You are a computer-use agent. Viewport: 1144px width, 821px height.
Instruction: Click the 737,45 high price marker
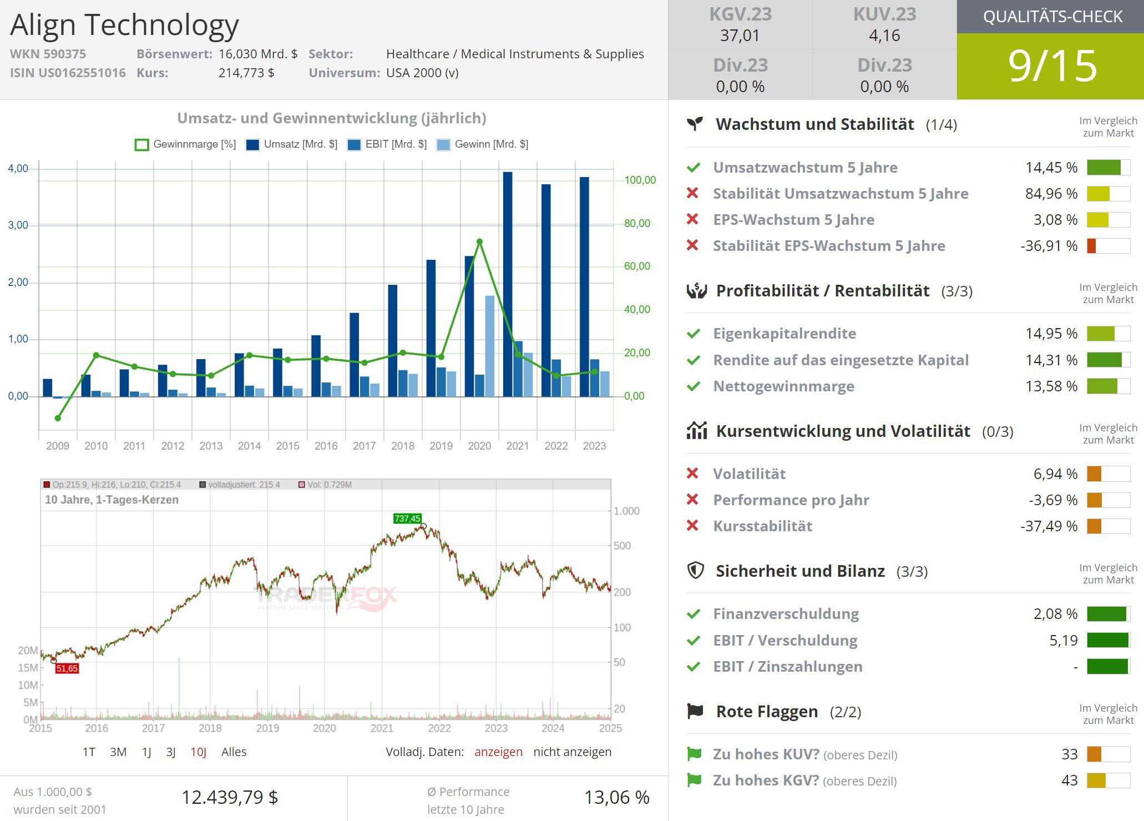pos(407,518)
